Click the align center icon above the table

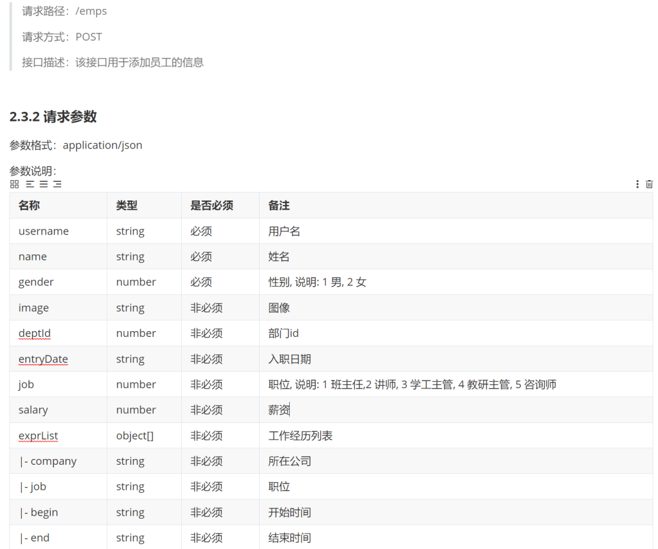coord(44,184)
